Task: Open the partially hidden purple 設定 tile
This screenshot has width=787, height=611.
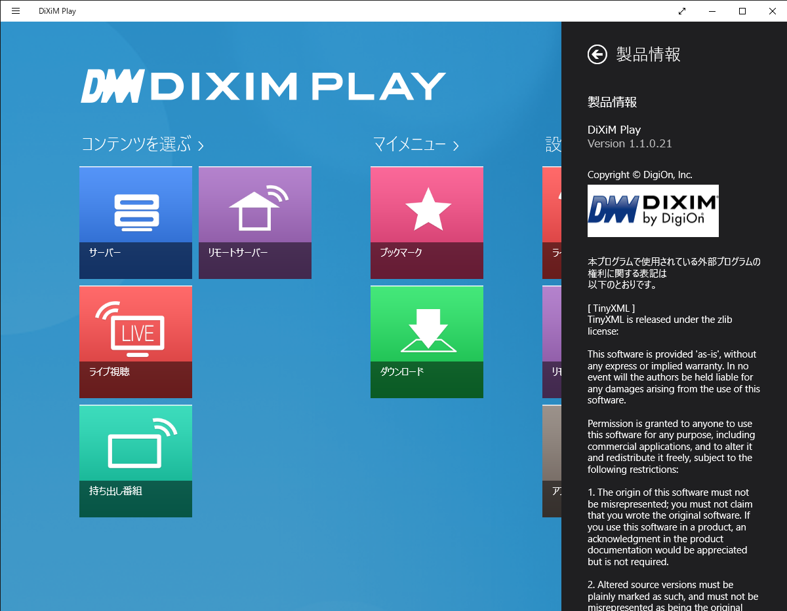Action: tap(551, 341)
